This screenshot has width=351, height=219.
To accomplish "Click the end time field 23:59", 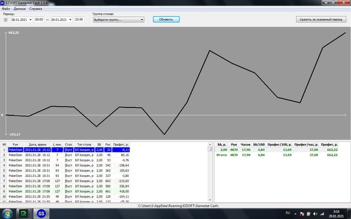I will [x=79, y=19].
